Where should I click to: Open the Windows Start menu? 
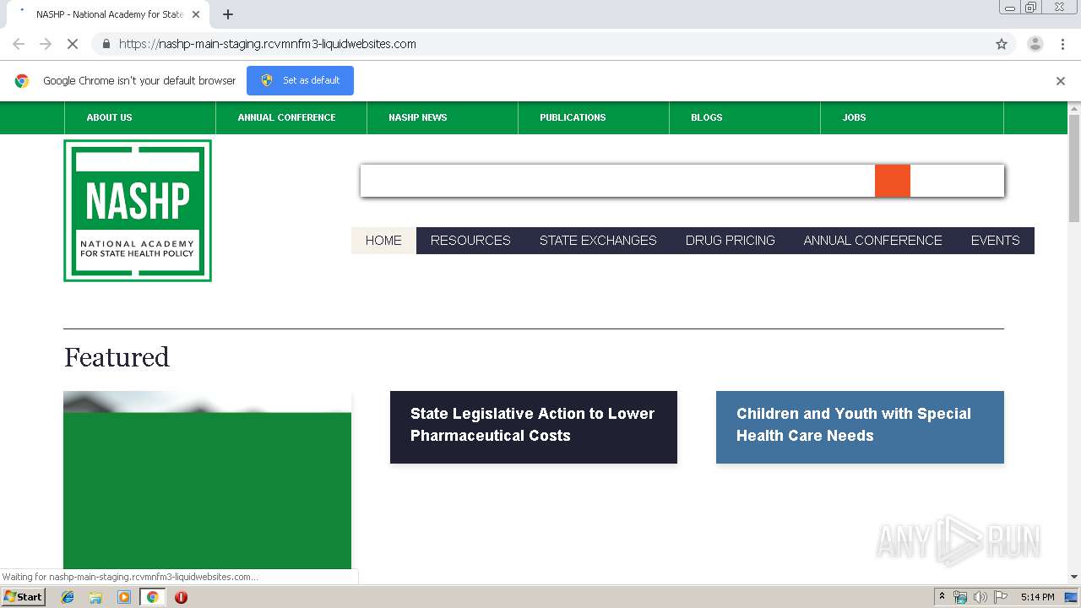23,597
